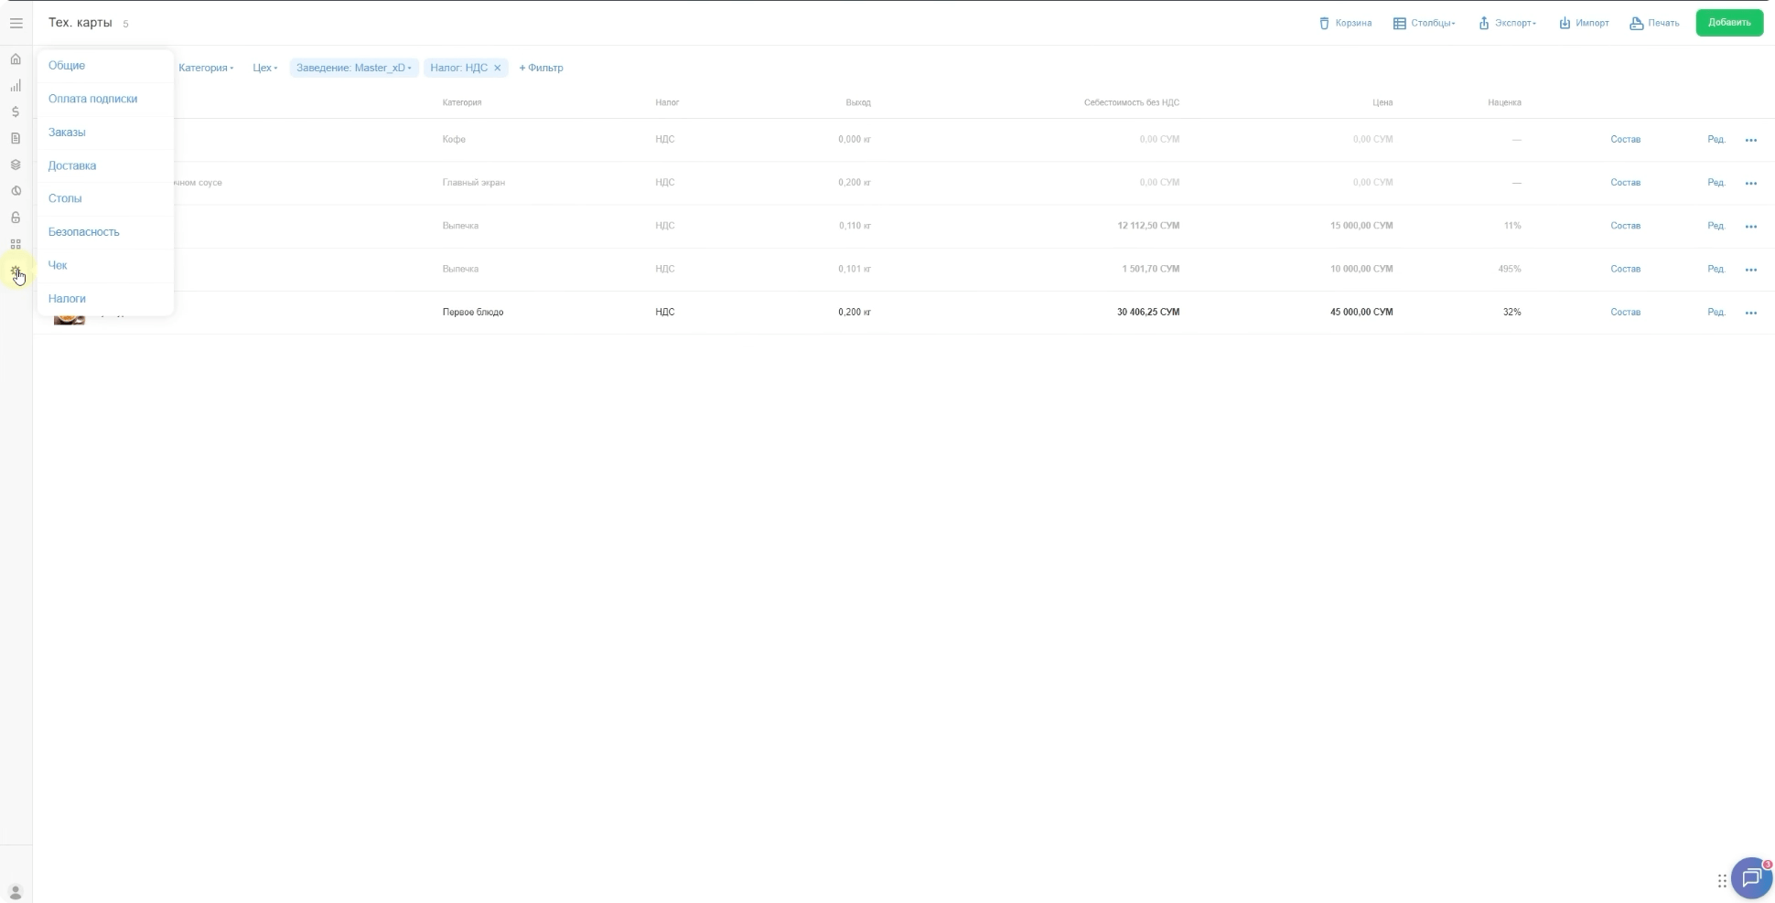Click the dollar sign finance icon
This screenshot has width=1775, height=903.
click(16, 112)
